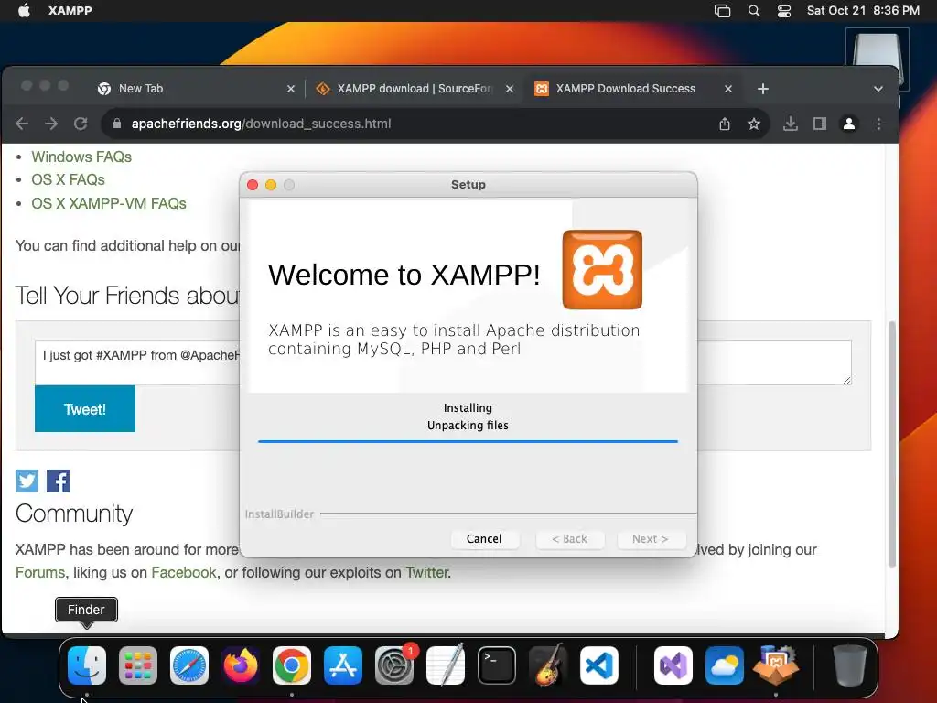Screen dimensions: 937x703
Task: Open the Chrome three-dot menu
Action: pos(878,124)
